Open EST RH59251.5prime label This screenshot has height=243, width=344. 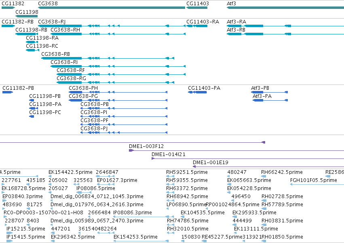[x=187, y=172]
